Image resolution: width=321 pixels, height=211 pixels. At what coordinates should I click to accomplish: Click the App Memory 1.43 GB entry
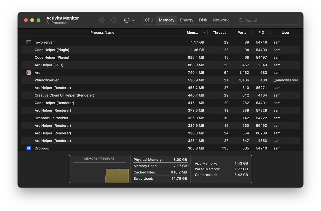point(221,163)
